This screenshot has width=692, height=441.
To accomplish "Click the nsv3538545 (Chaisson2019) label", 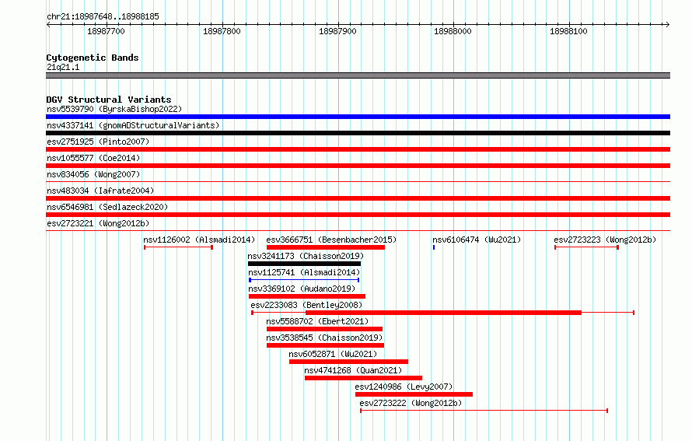I will (324, 338).
